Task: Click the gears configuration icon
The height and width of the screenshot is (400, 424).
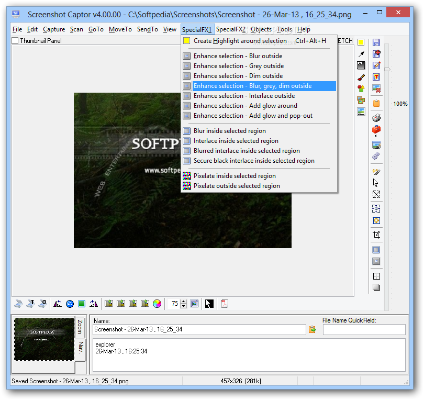Action: [376, 156]
